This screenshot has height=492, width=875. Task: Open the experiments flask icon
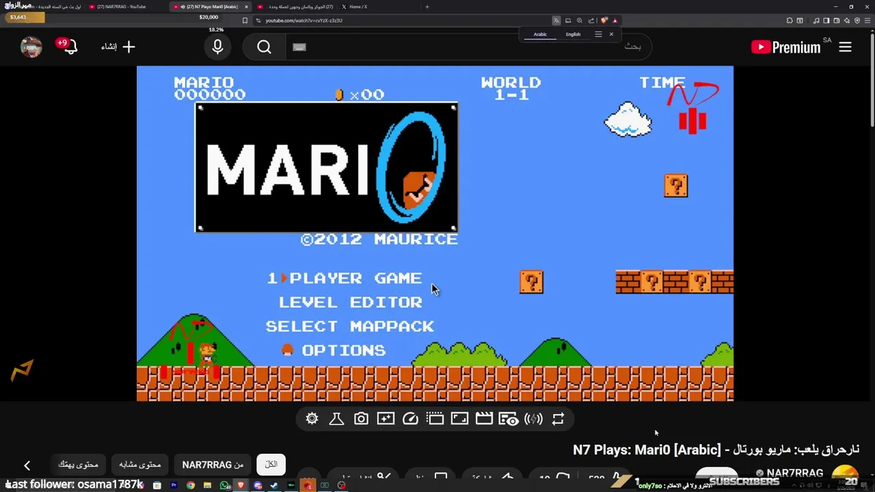coord(336,419)
